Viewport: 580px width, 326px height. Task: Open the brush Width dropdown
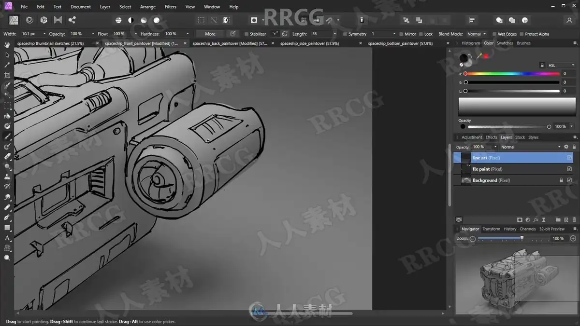(x=44, y=34)
